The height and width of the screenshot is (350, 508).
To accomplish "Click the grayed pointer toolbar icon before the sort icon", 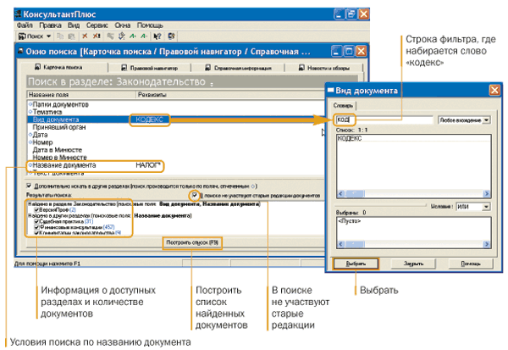I will tap(110, 36).
